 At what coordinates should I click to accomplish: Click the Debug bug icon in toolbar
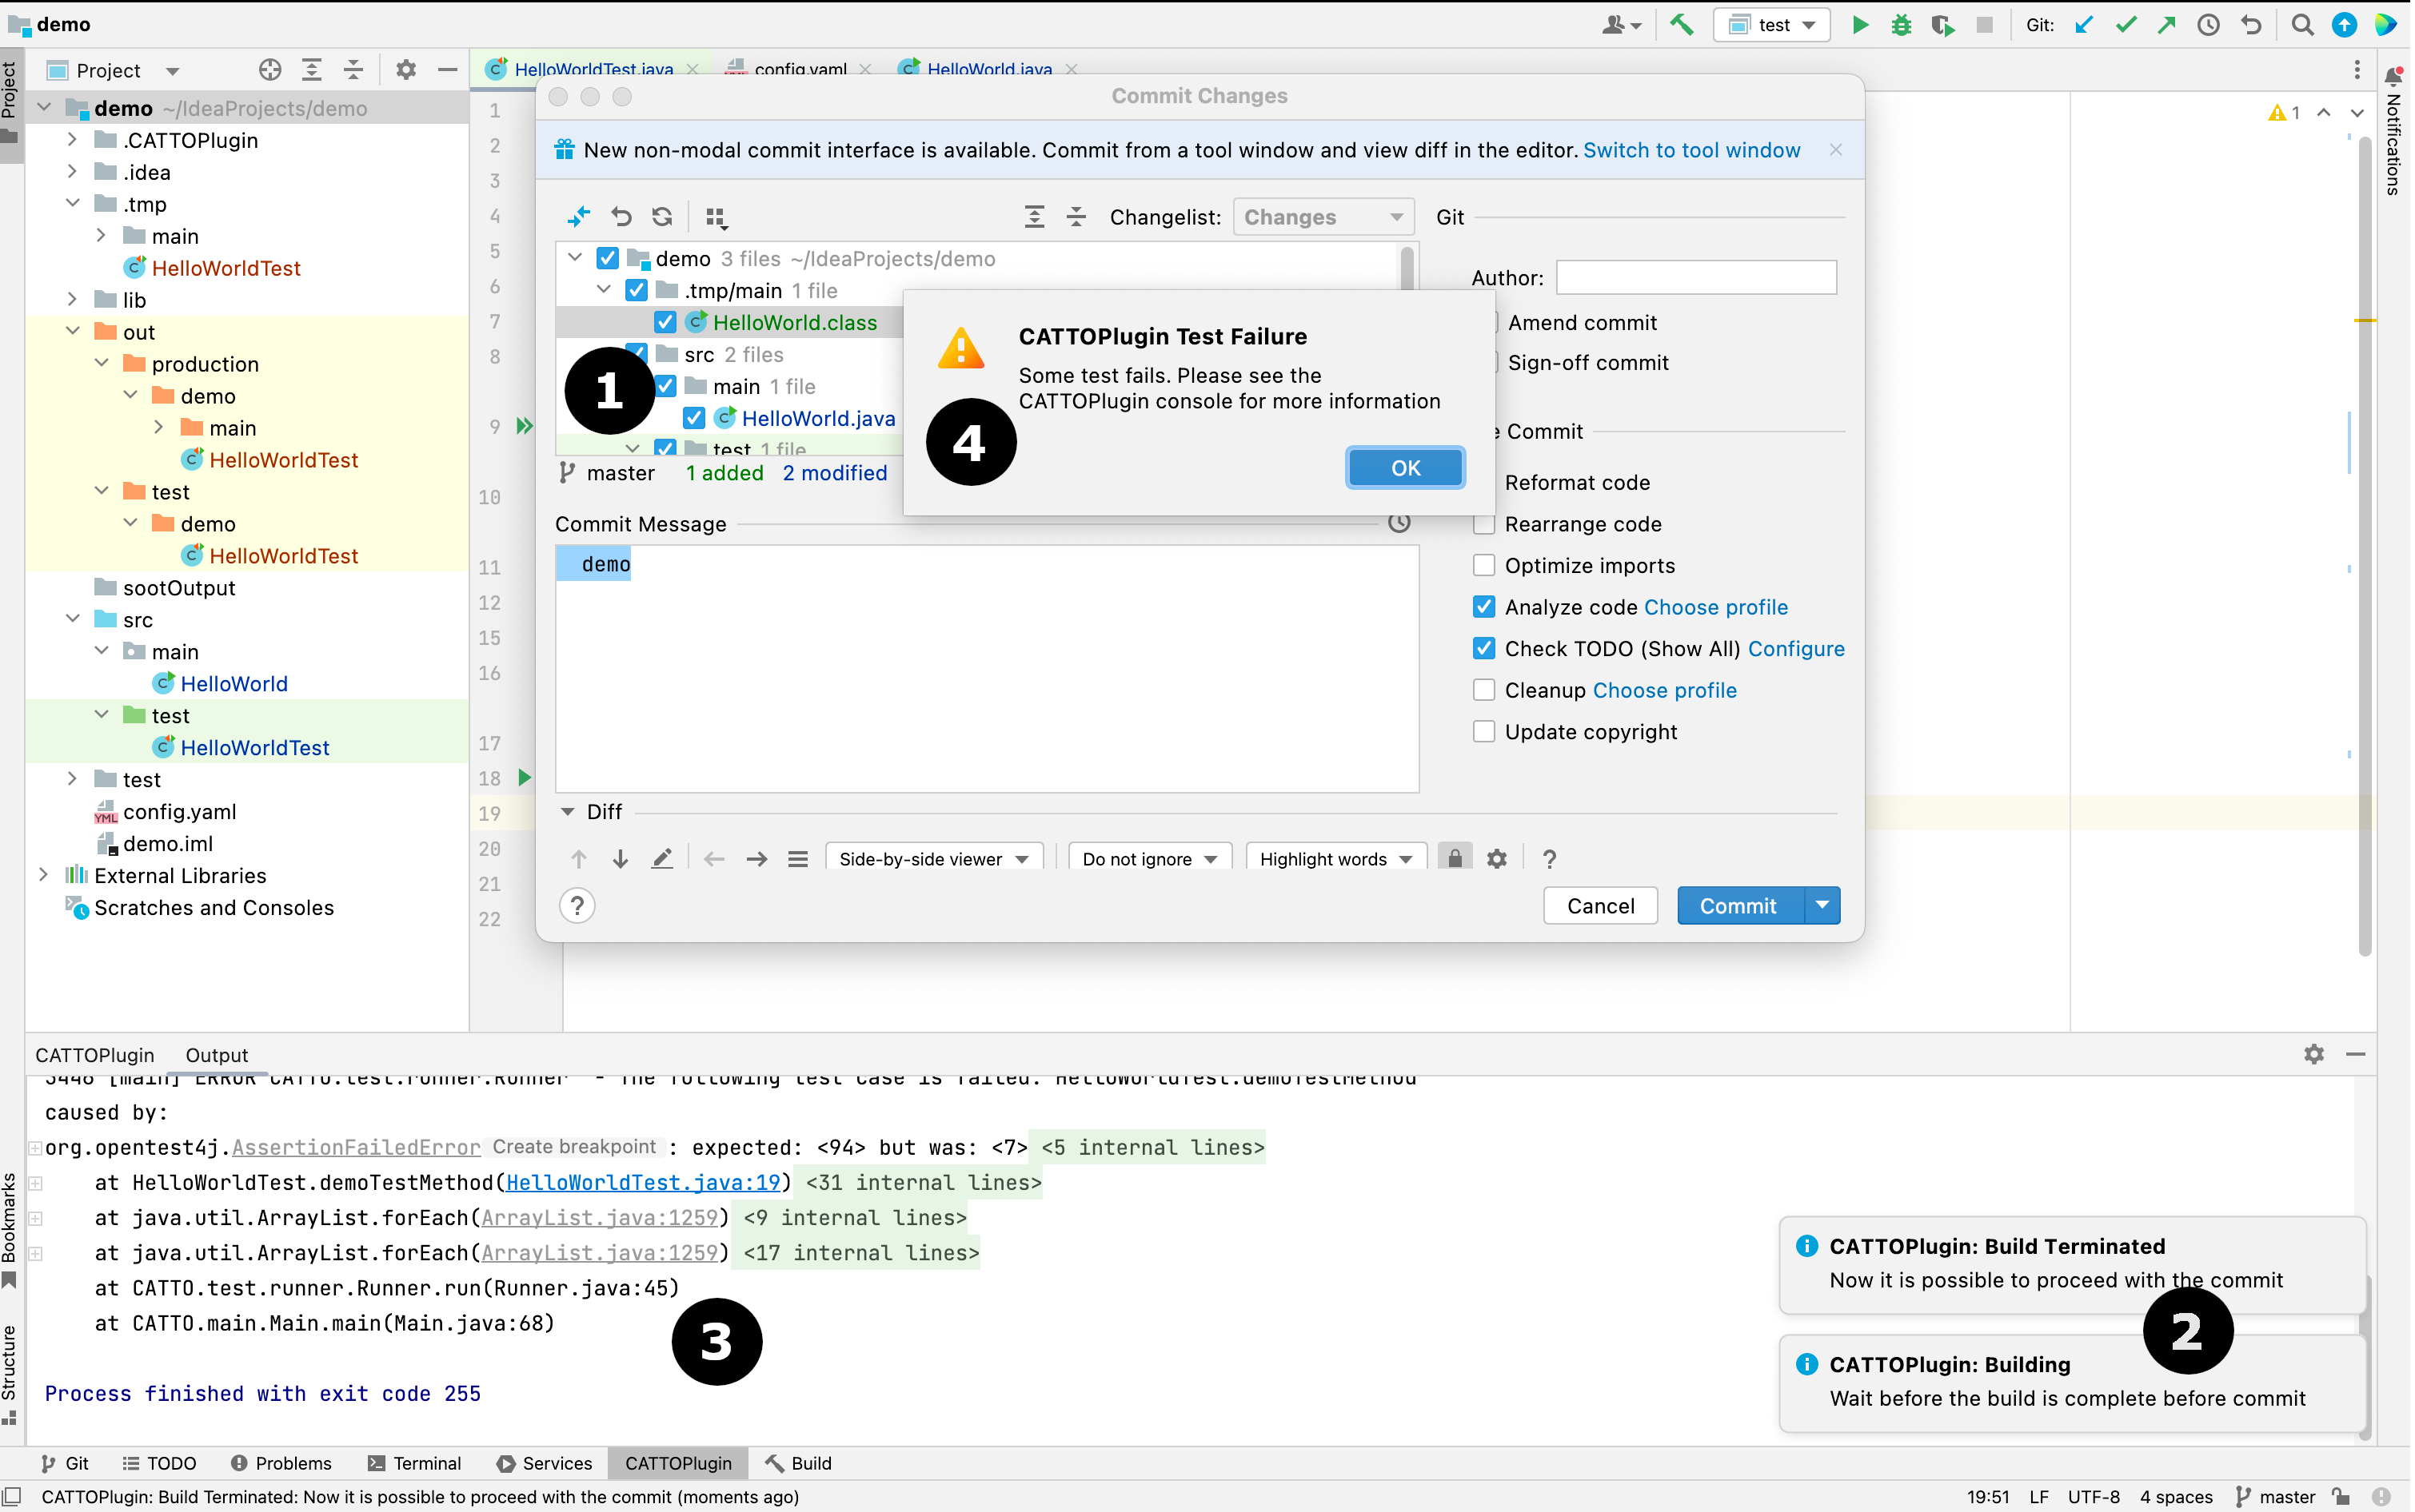coord(1901,25)
